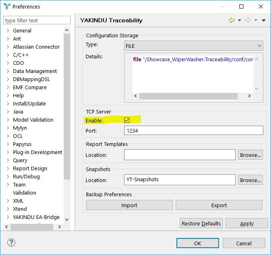Click Browse for Report Templates location
The height and width of the screenshot is (255, 271).
tap(250, 155)
